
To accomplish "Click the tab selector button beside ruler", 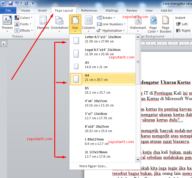I will click(4, 43).
